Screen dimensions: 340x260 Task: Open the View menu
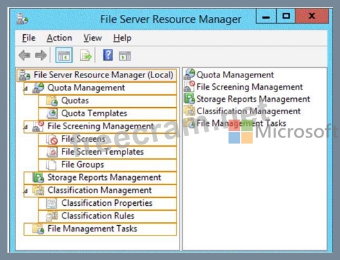[93, 38]
